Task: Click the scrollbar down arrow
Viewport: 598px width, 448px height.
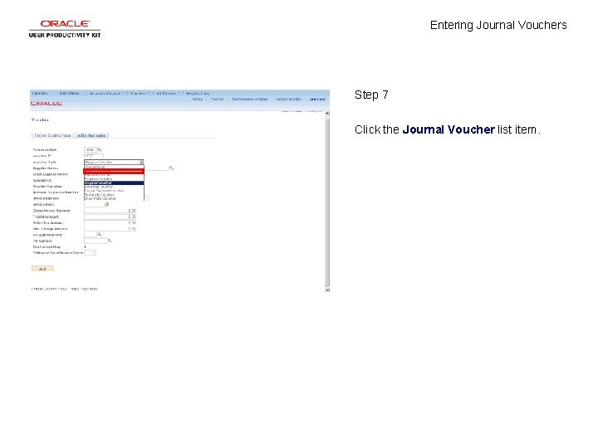Action: click(x=327, y=290)
